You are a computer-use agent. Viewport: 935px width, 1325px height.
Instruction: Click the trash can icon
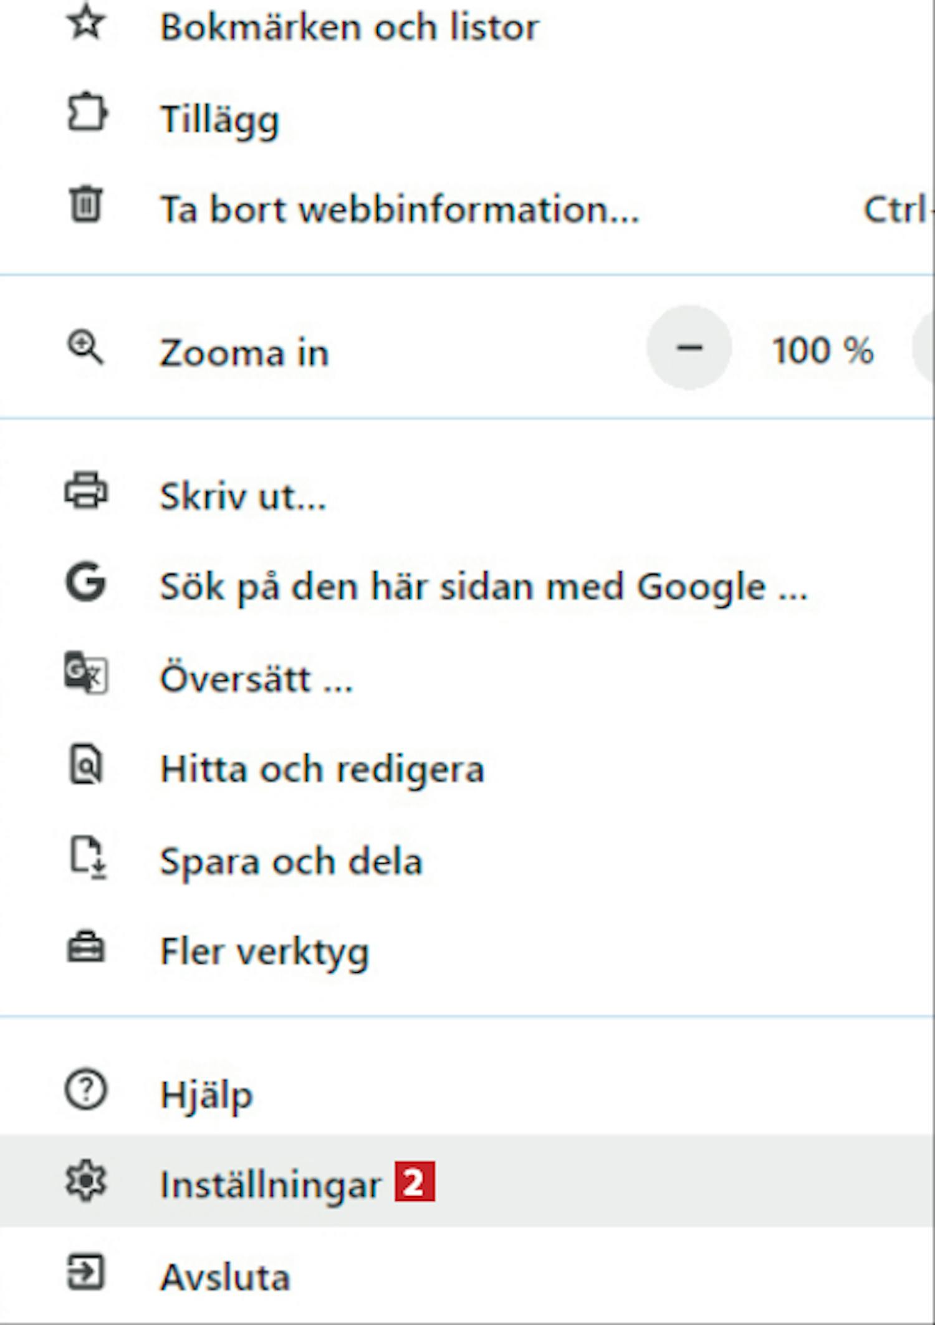point(85,204)
